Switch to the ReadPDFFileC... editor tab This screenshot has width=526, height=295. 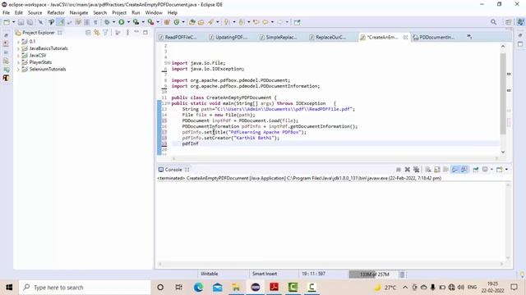(178, 37)
